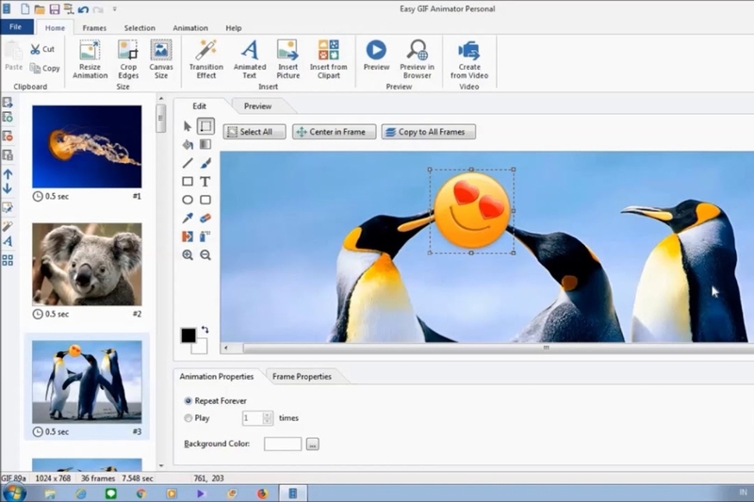
Task: Switch to Frame Properties tab
Action: click(x=302, y=377)
